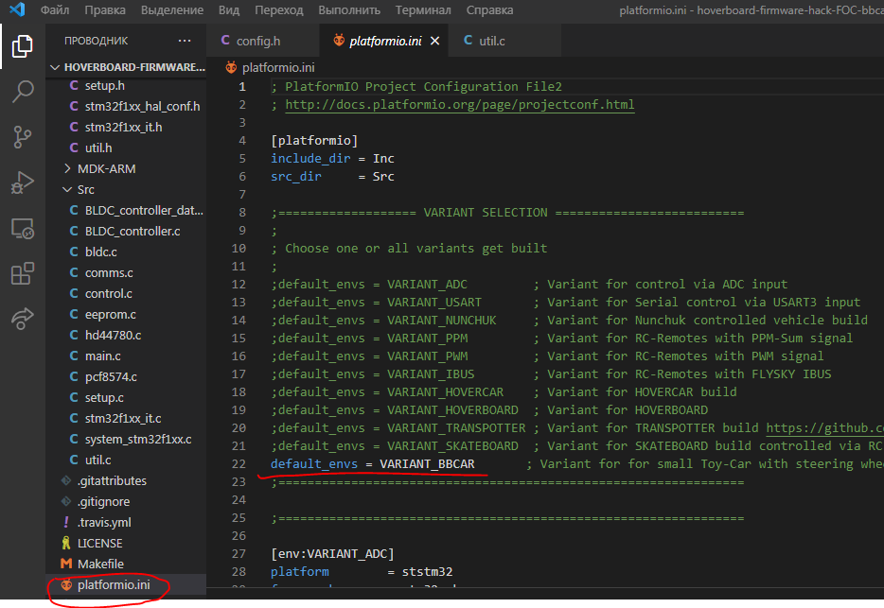Open the Source Control view

(x=23, y=137)
